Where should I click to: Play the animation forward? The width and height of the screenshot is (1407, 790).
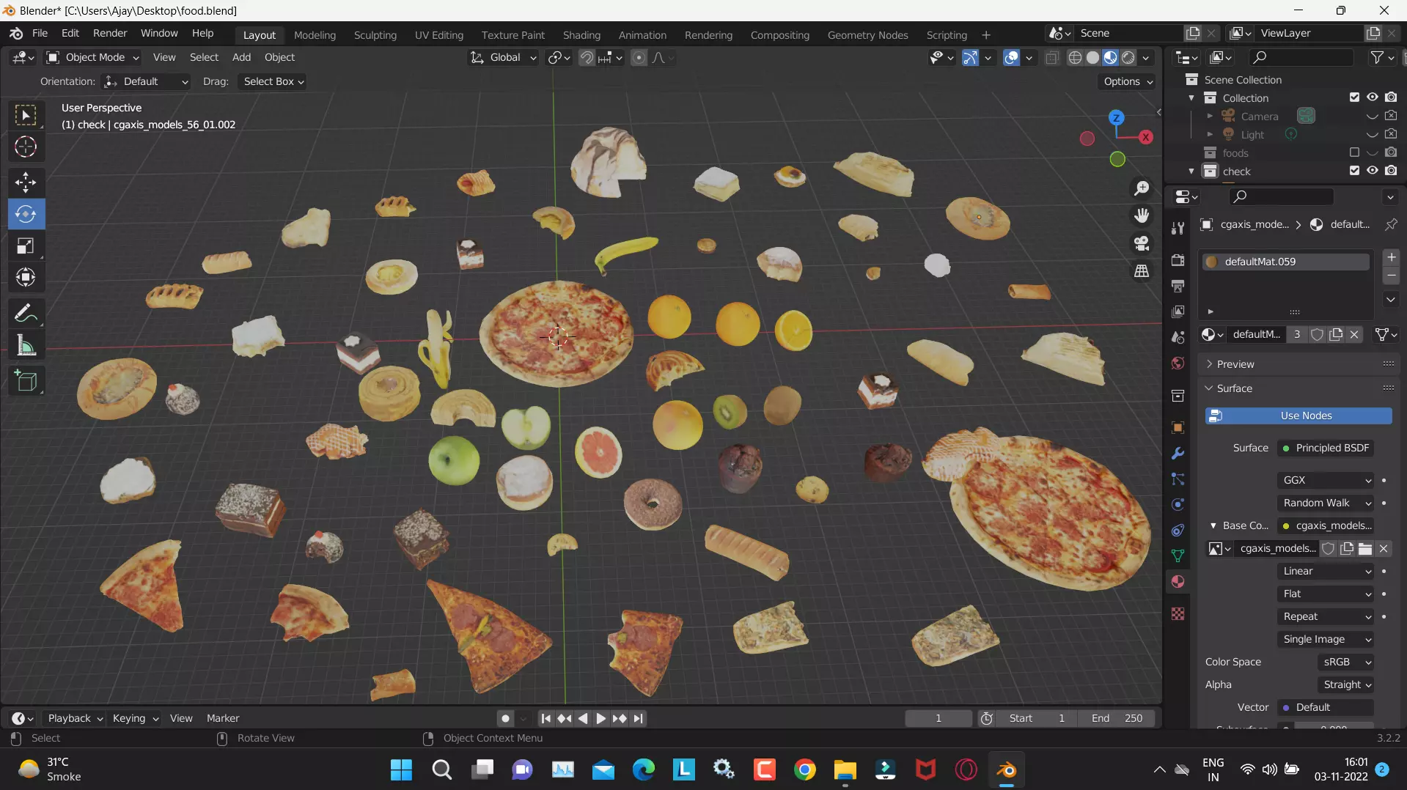click(600, 718)
